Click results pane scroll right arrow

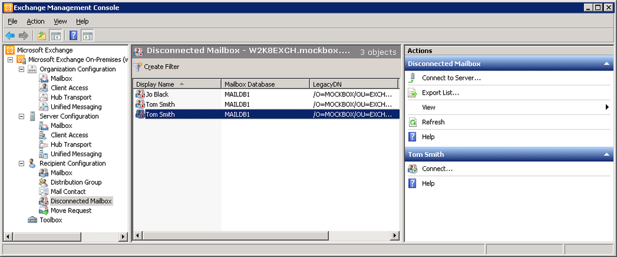pos(395,236)
